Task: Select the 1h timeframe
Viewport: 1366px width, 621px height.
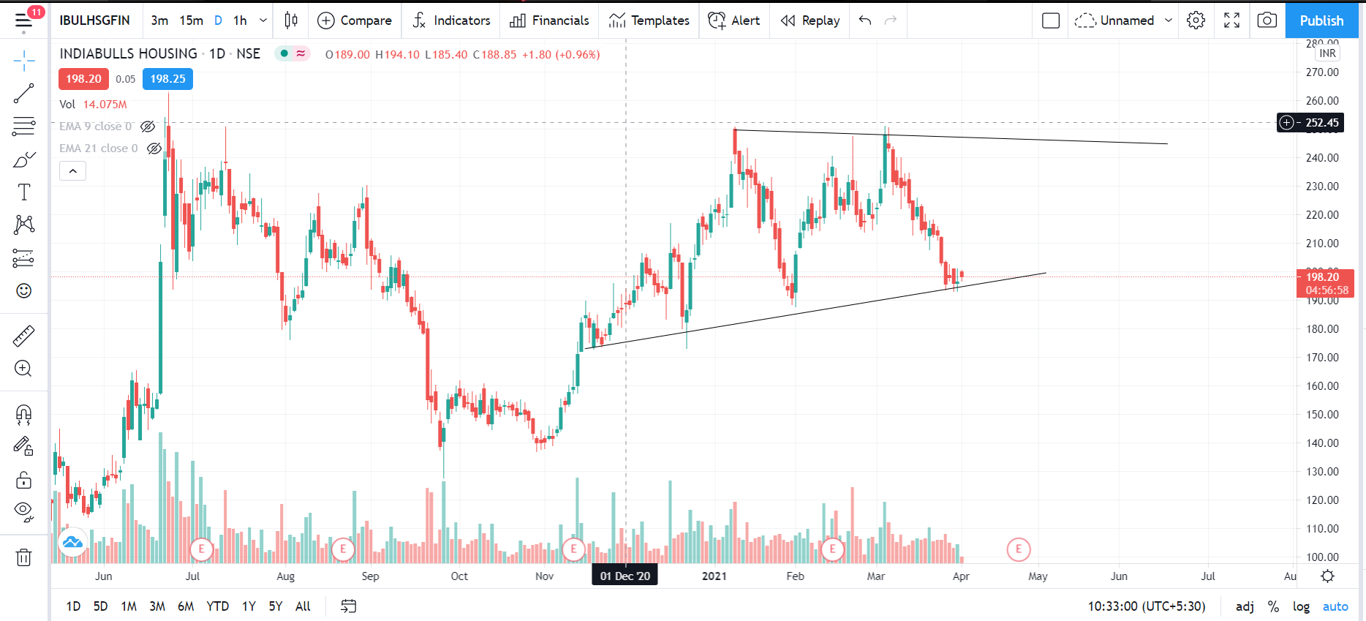Action: [x=240, y=20]
